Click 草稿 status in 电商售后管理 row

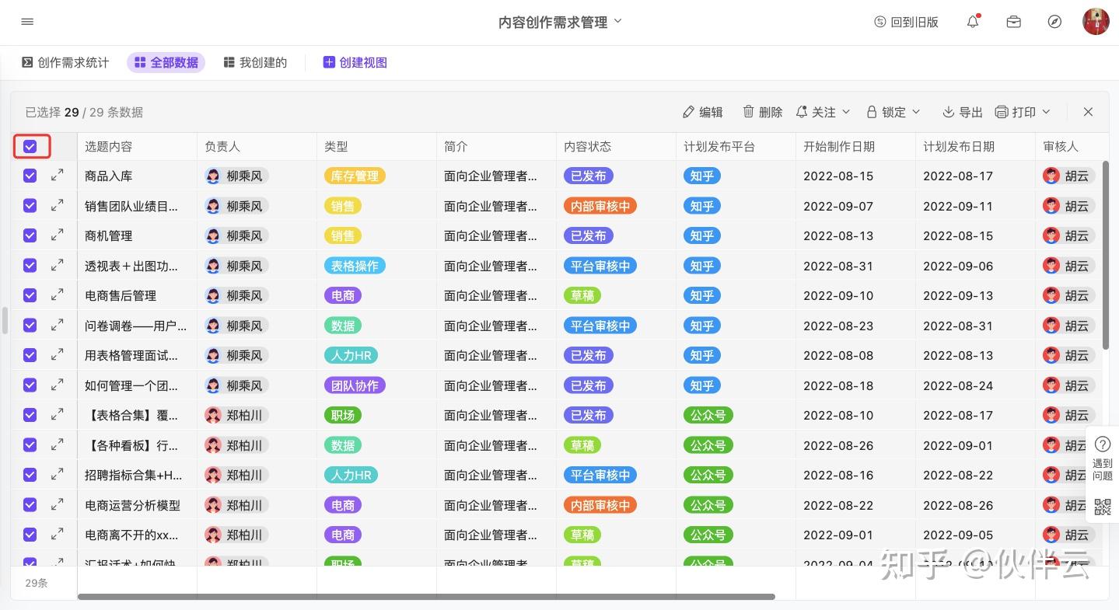tap(582, 295)
